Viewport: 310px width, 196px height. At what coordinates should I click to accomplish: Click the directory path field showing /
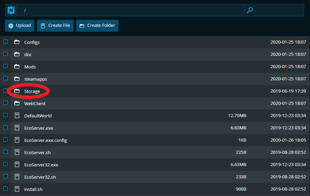click(x=131, y=10)
